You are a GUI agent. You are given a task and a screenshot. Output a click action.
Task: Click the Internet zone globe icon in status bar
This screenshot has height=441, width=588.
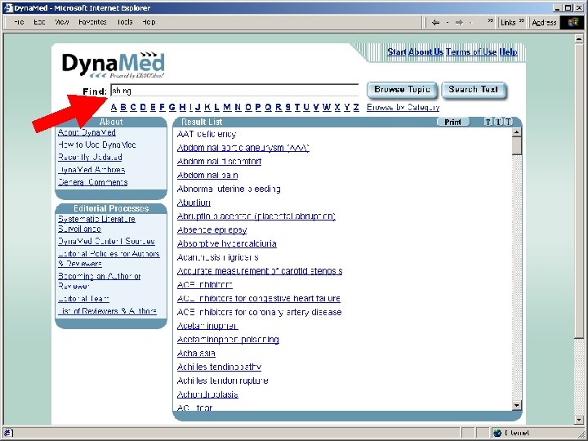[497, 433]
